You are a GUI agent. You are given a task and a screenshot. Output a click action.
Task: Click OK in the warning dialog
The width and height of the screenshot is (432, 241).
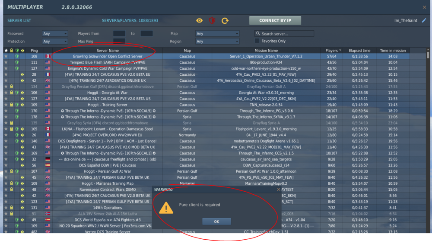(216, 222)
